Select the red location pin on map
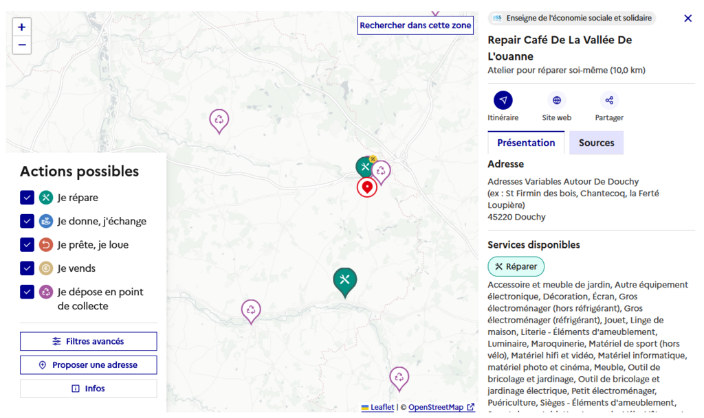704x418 pixels. (x=366, y=187)
